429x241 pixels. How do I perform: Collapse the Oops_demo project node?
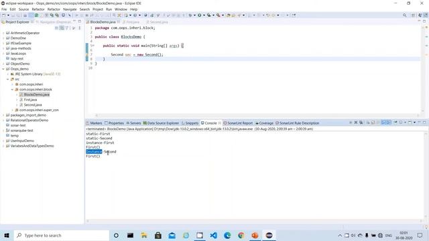(x=3, y=69)
